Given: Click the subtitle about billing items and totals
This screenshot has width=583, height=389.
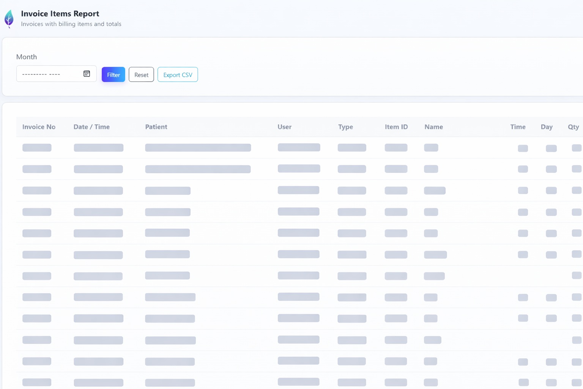Looking at the screenshot, I should click(x=71, y=24).
